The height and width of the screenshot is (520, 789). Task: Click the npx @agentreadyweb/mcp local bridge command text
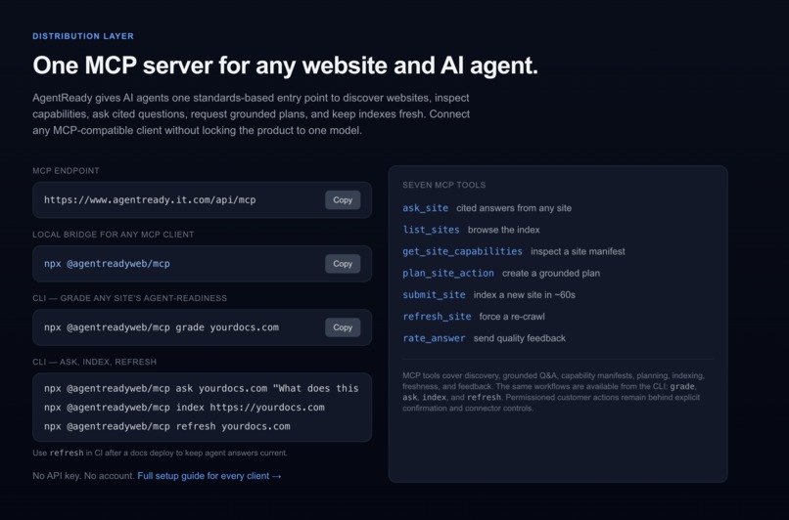point(107,264)
